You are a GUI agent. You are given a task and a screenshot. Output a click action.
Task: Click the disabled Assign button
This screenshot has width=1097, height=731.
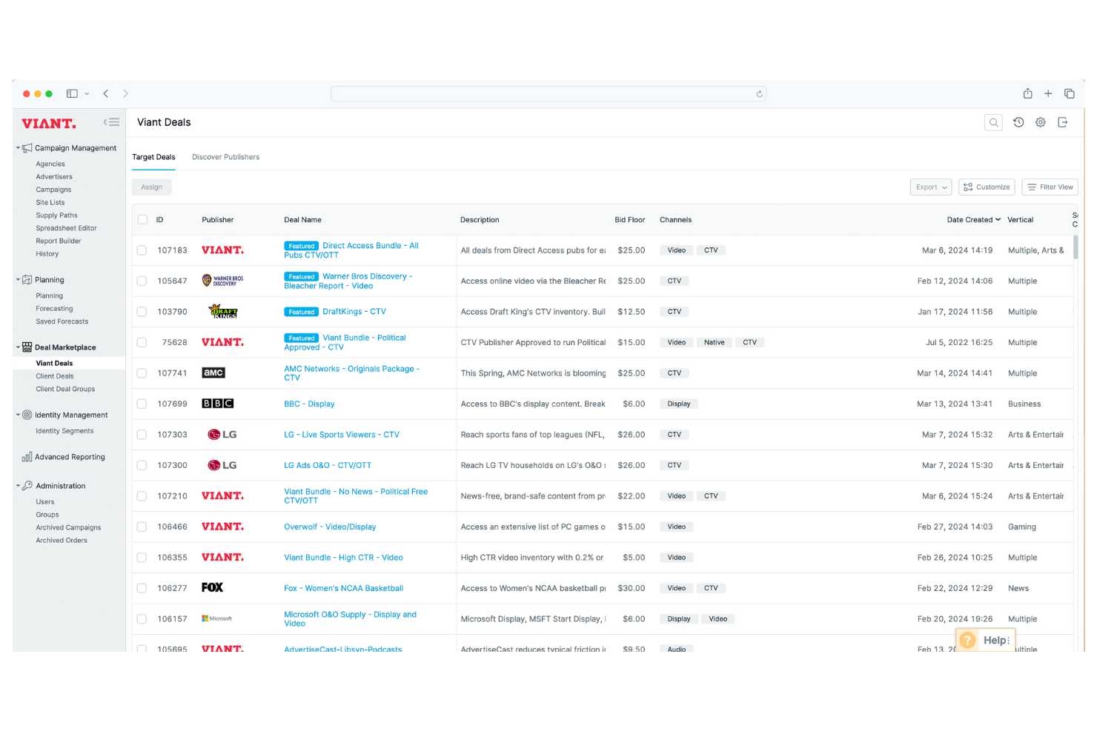click(x=151, y=187)
